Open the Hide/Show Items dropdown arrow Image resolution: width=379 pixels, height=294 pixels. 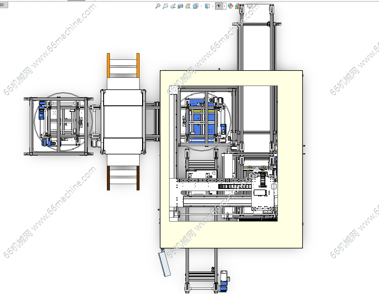[225, 6]
